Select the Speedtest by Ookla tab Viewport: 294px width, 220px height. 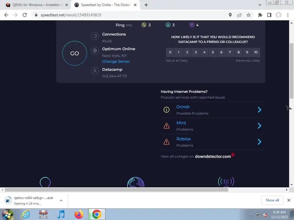coord(105,5)
